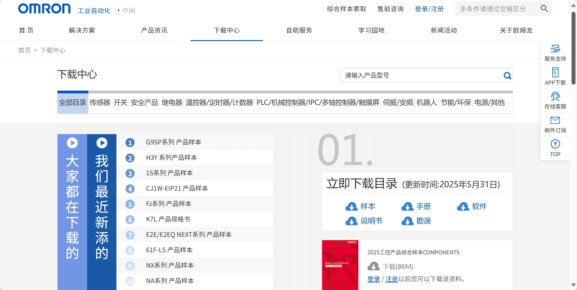The width and height of the screenshot is (577, 290).
Task: Select the 我们最近新添的 play toggle
Action: [x=102, y=143]
